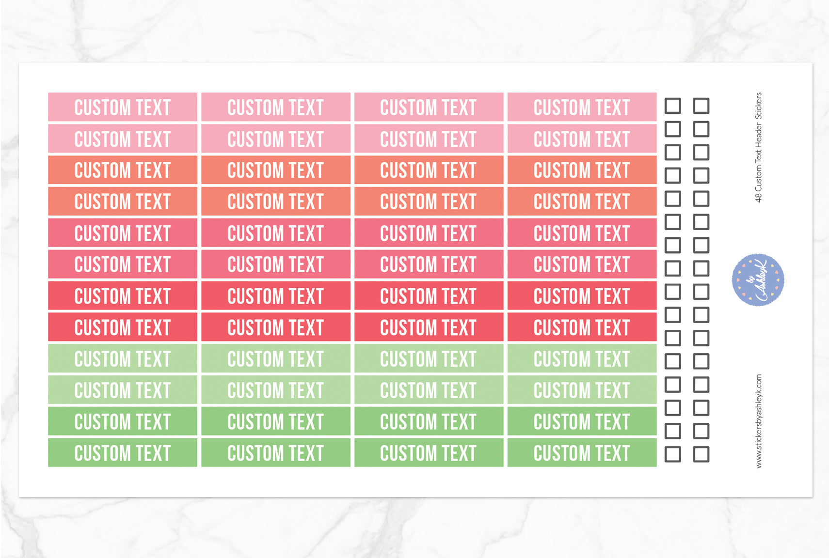Choose the lower light green sticker in fourth column
The width and height of the screenshot is (829, 558).
[x=582, y=390]
